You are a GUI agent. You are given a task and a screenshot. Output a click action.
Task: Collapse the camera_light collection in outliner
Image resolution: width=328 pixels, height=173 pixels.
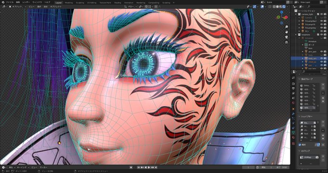click(x=296, y=14)
